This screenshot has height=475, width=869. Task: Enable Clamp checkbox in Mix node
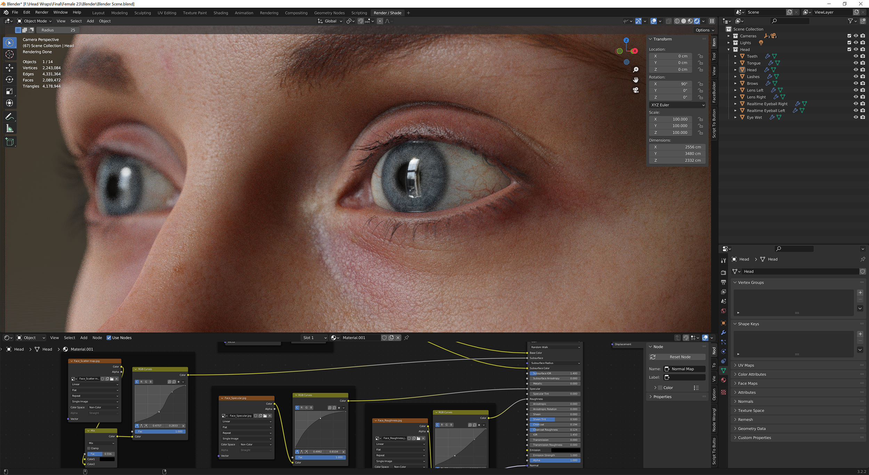(89, 448)
